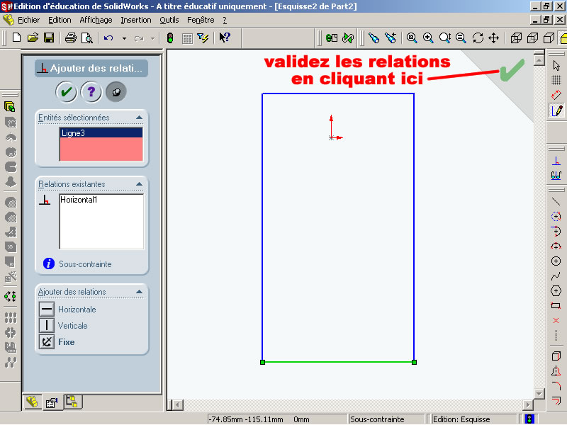Click the Extruded Boss feature icon in left toolbar

(x=10, y=107)
